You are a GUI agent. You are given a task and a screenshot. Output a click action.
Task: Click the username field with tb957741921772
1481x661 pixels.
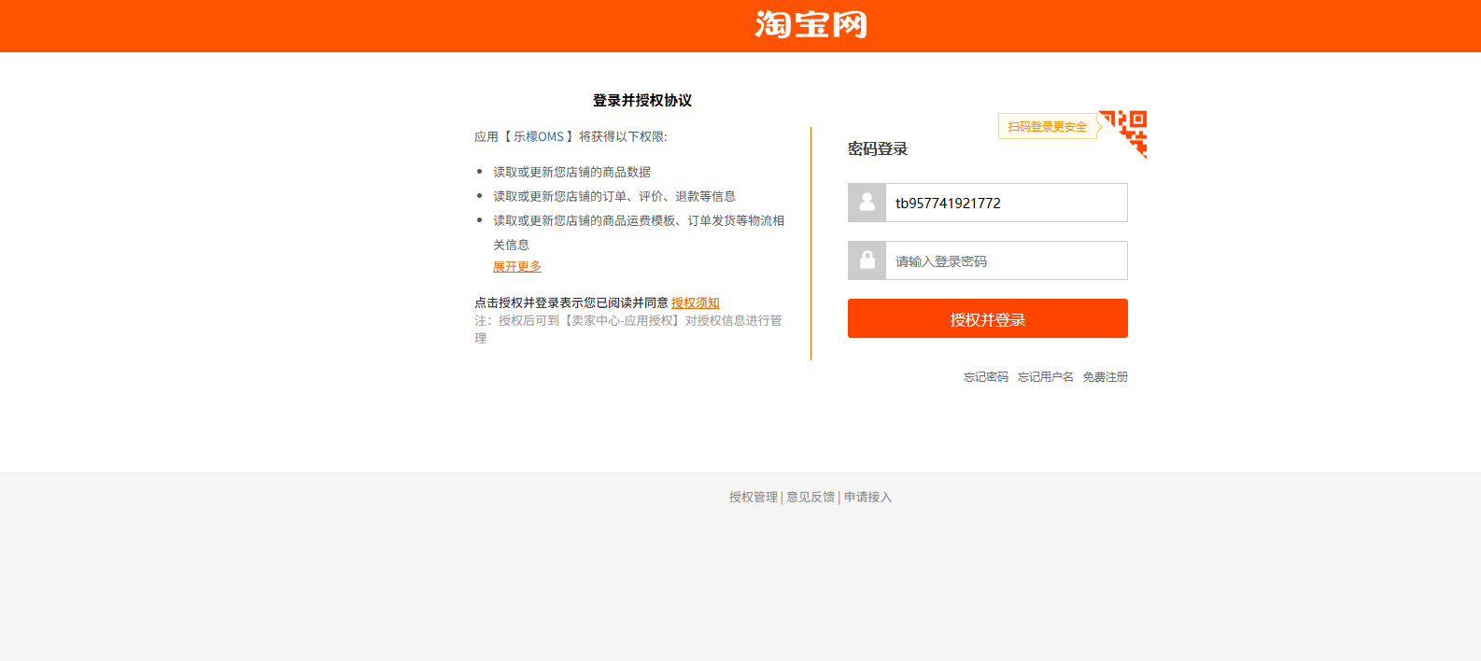pos(1007,203)
